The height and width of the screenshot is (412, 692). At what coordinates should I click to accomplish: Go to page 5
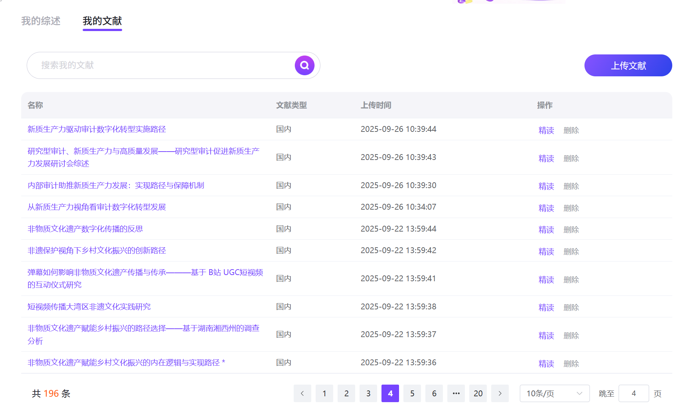point(412,393)
